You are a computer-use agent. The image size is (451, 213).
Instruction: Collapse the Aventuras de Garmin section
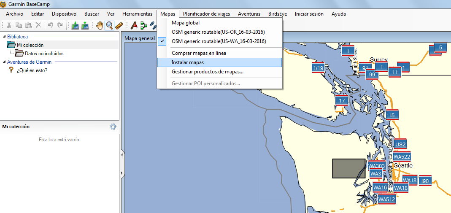(4, 62)
